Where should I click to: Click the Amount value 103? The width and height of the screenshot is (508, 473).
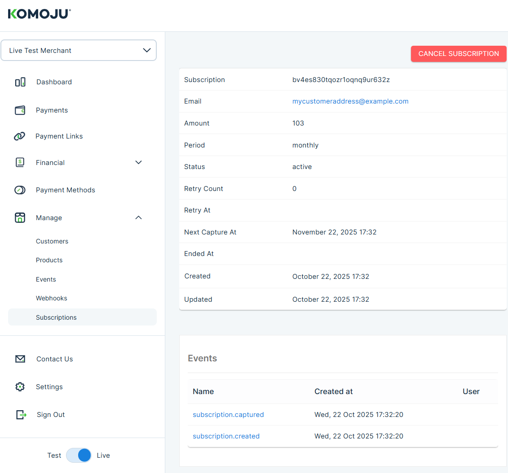pos(298,123)
